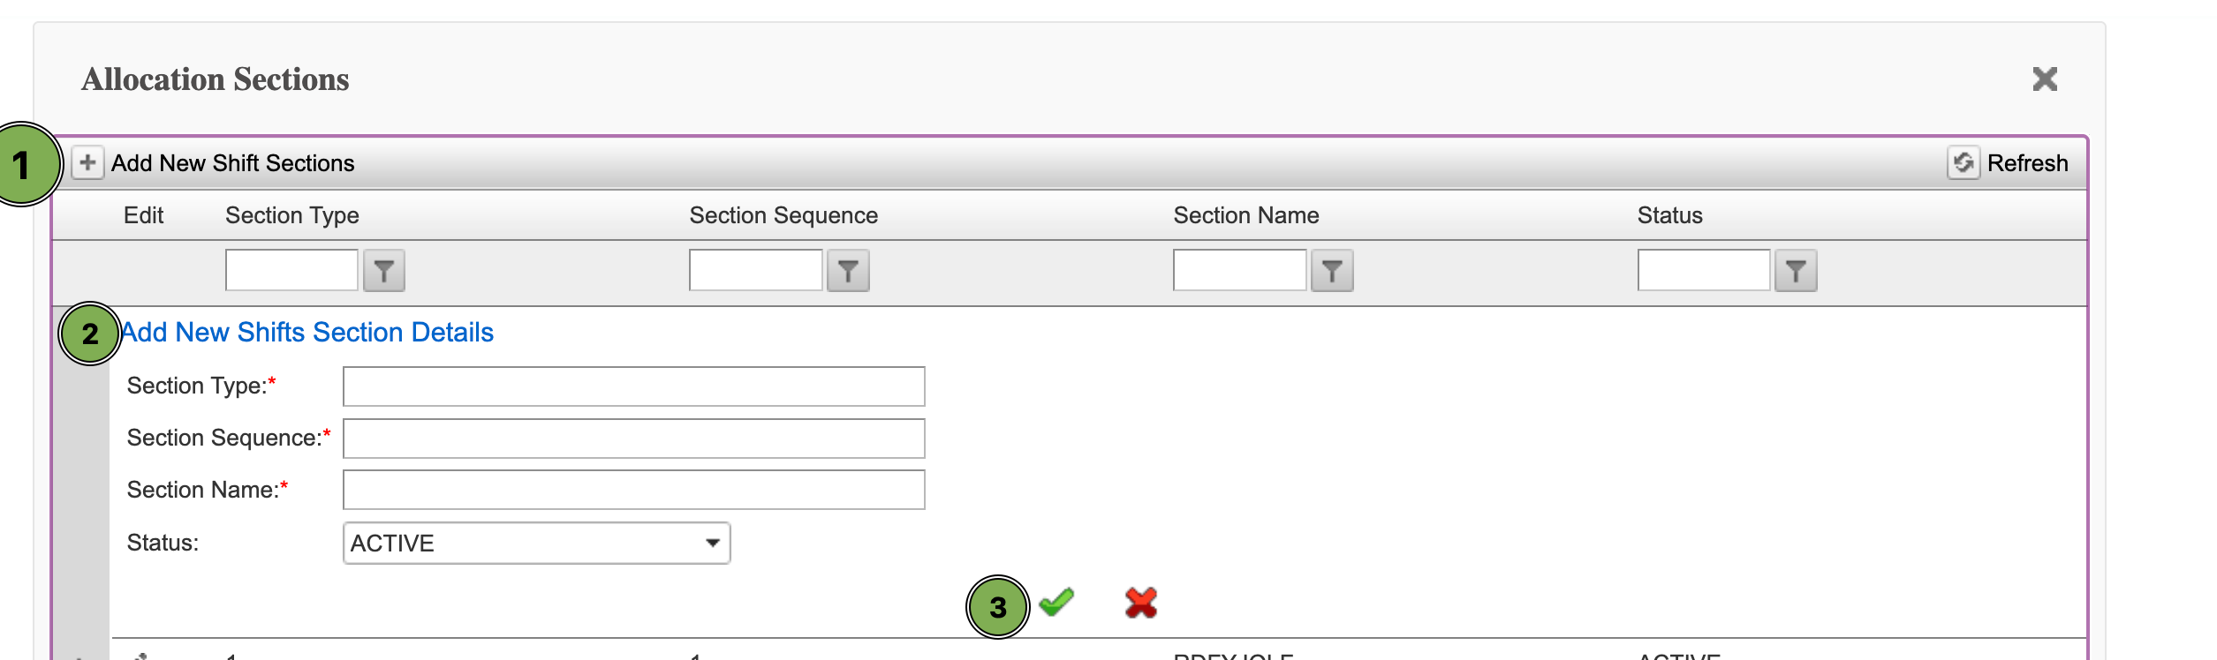Open the Status dropdown showing ACTIVE
Viewport: 2217px width, 660px height.
tap(536, 544)
